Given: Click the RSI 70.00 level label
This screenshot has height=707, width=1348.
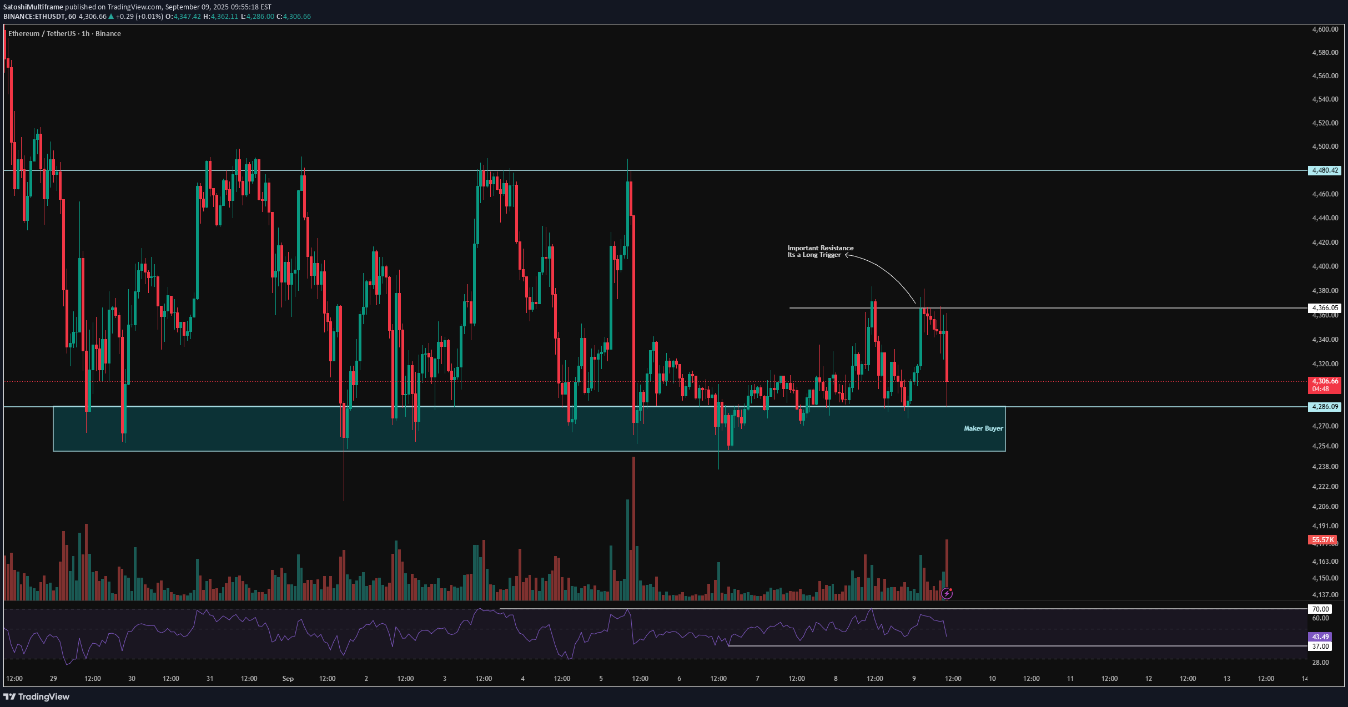Looking at the screenshot, I should tap(1320, 609).
